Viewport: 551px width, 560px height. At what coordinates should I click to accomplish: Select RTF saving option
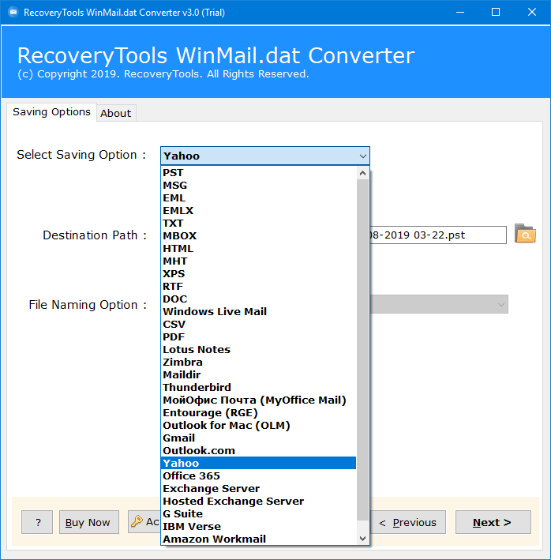[x=258, y=286]
